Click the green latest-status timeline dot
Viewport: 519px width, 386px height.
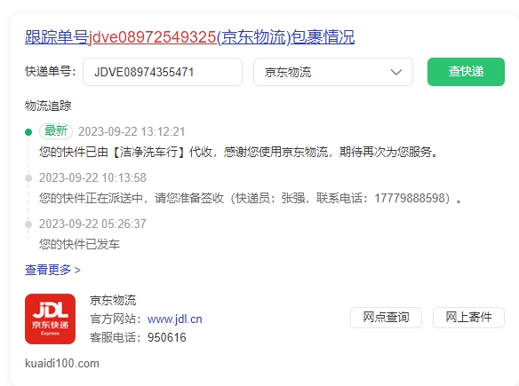tap(28, 132)
